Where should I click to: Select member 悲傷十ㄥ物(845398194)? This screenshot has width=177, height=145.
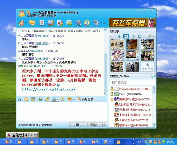[x=131, y=125]
